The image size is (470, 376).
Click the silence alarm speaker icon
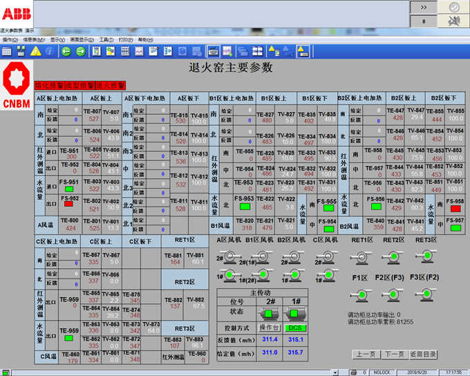pyautogui.click(x=453, y=21)
